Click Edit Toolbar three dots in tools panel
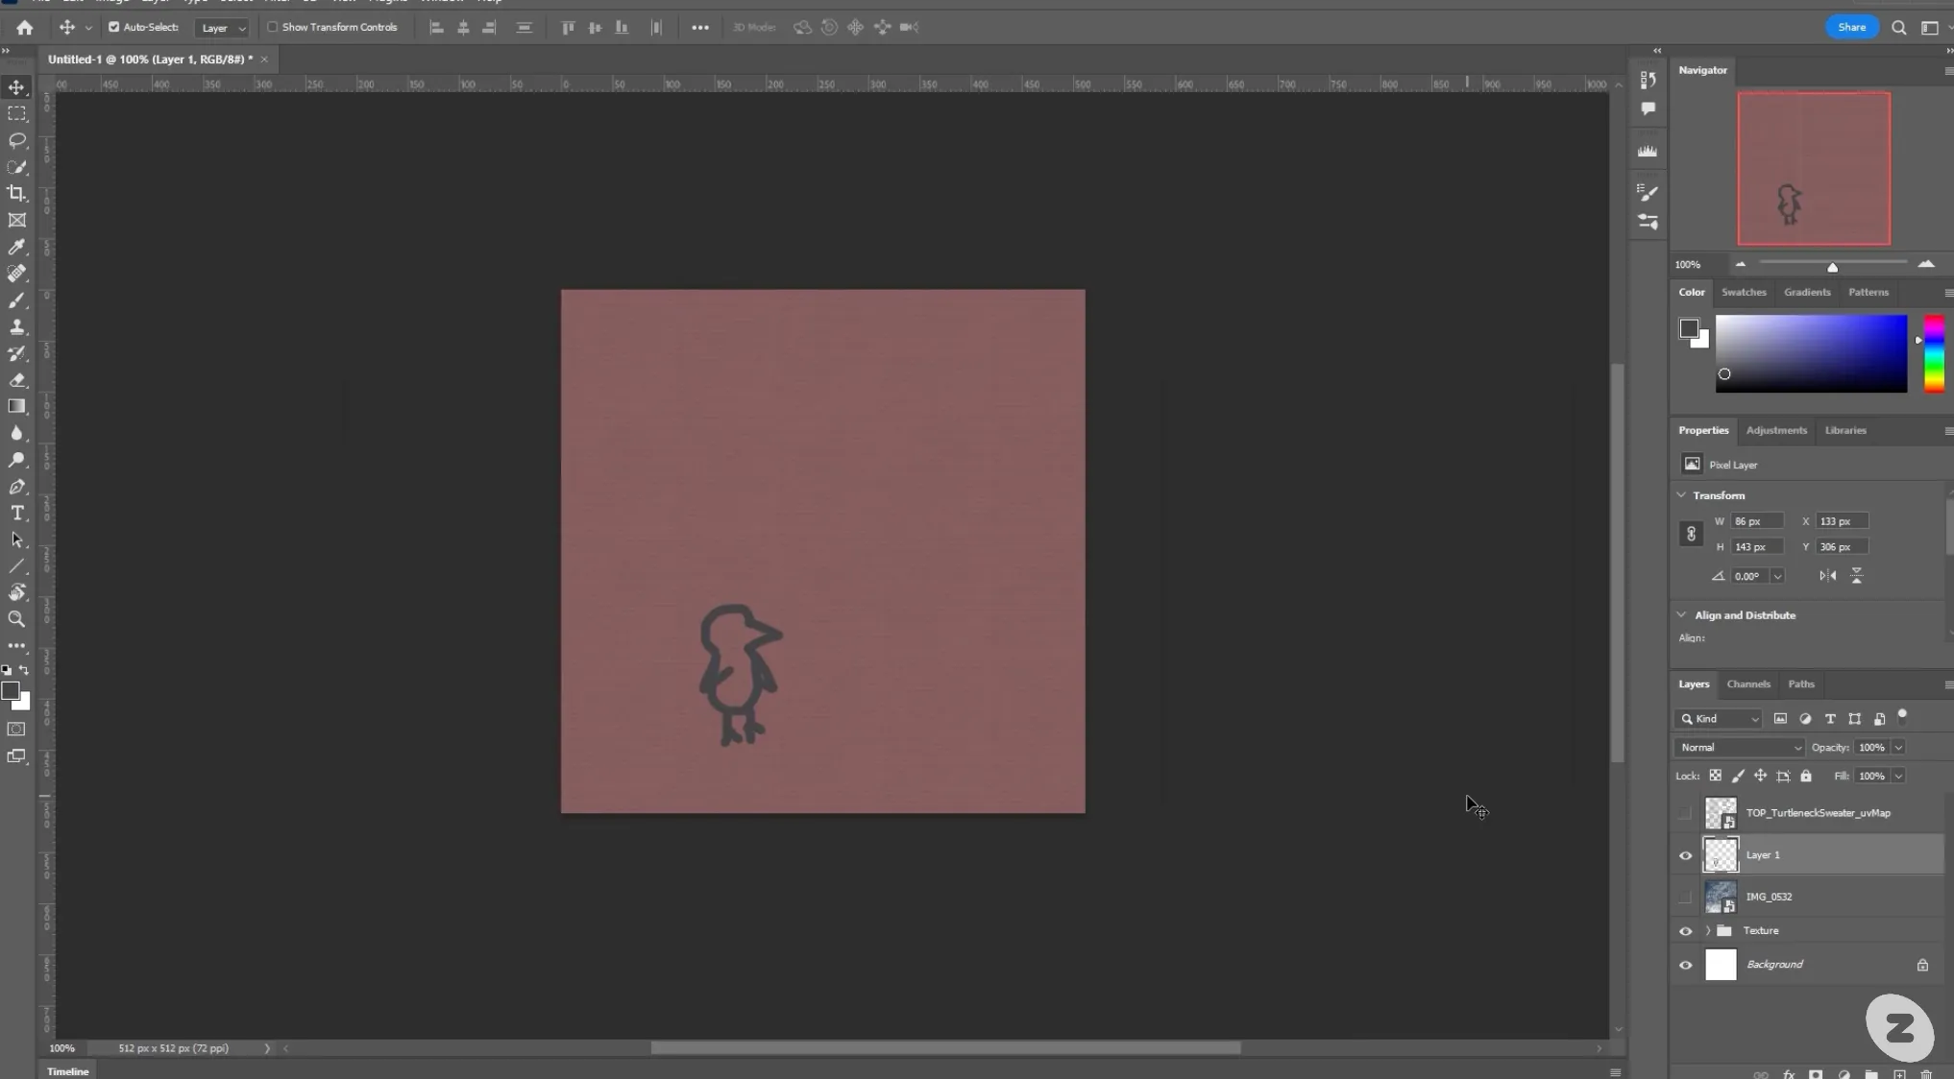This screenshot has width=1954, height=1079. tap(17, 646)
